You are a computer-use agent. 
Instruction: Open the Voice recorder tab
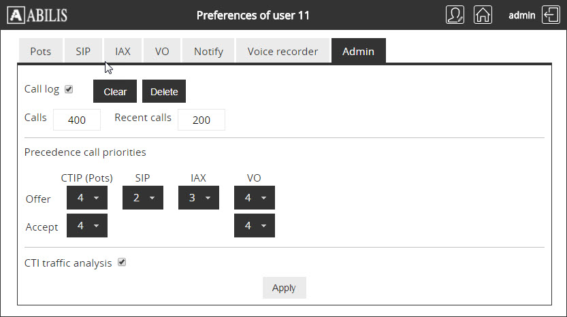click(282, 51)
